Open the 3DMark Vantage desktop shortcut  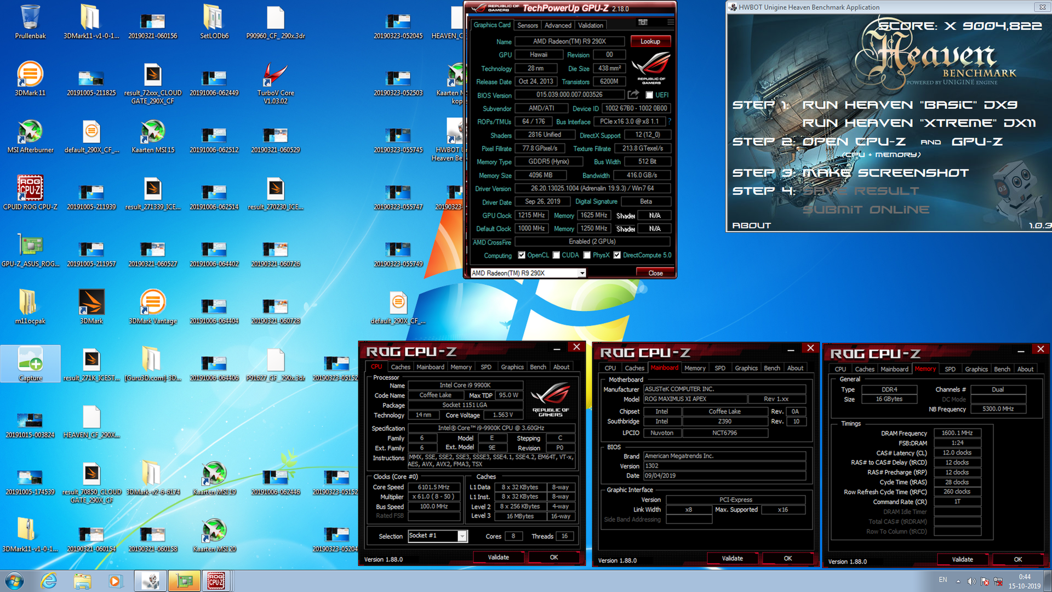click(153, 307)
